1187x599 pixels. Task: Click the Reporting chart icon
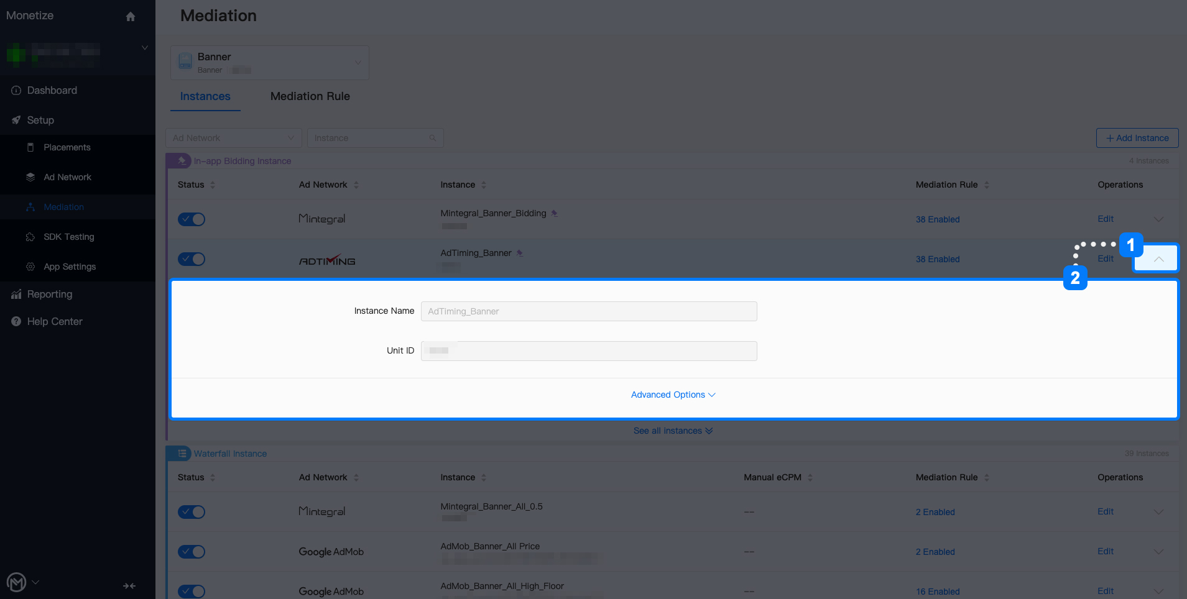tap(16, 294)
